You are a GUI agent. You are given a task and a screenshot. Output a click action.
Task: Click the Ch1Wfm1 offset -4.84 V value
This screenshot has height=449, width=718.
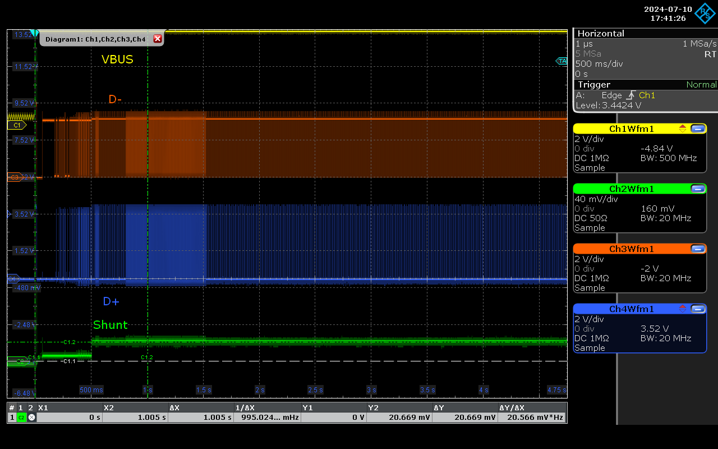pyautogui.click(x=656, y=149)
